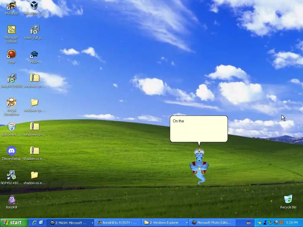Select shadow-os zip archive beside DiscordSetup

pyautogui.click(x=34, y=153)
